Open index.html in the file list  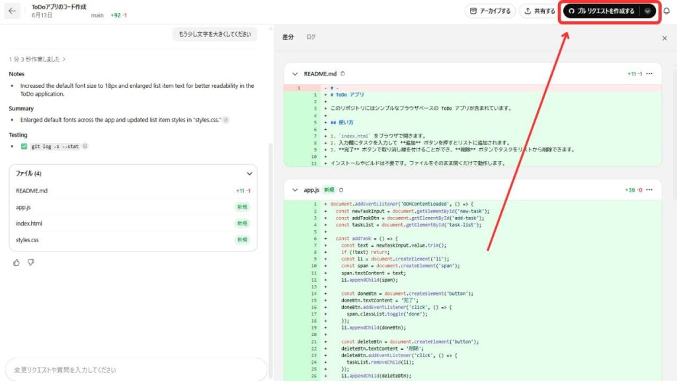133,224
